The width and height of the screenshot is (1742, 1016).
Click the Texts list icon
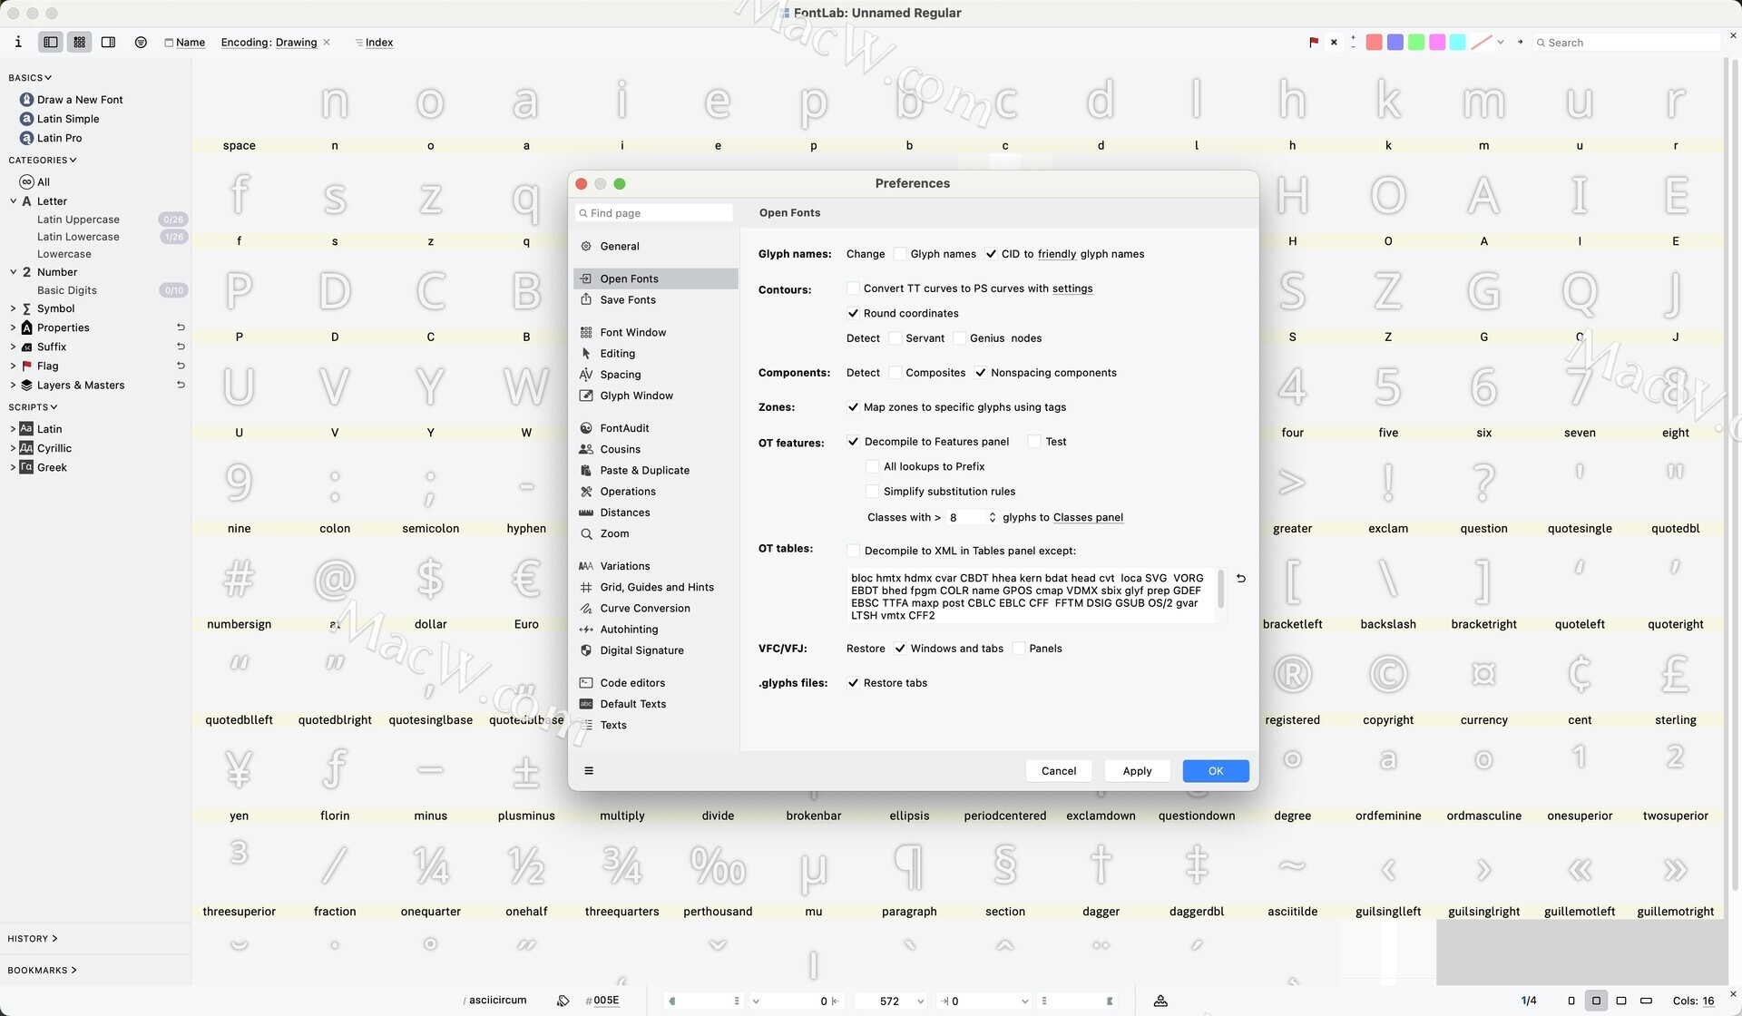coord(586,725)
